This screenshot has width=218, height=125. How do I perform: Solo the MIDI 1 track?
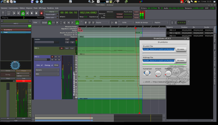click(72, 48)
